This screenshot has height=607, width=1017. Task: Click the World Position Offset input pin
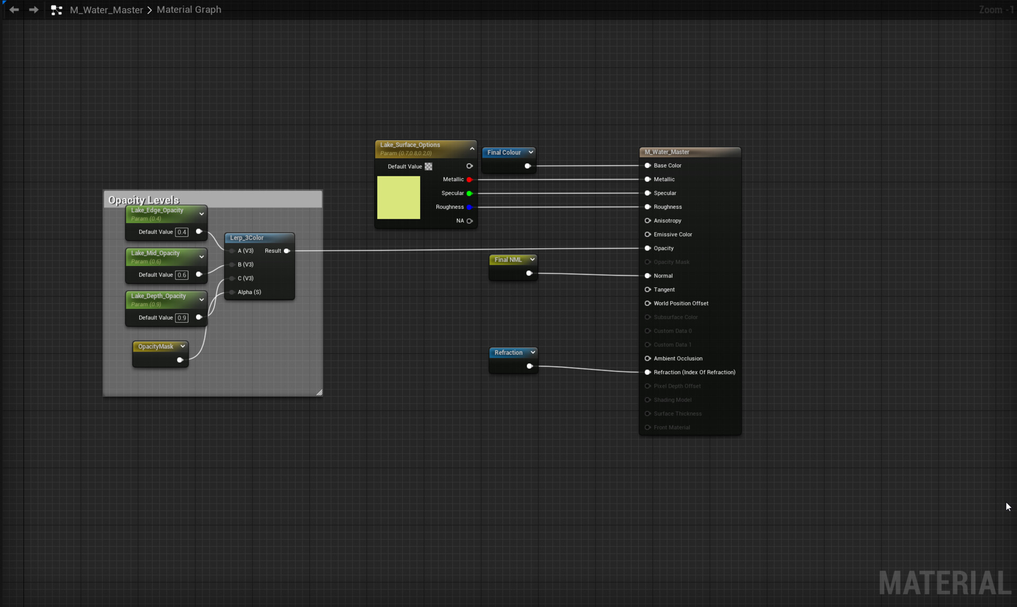pyautogui.click(x=648, y=303)
